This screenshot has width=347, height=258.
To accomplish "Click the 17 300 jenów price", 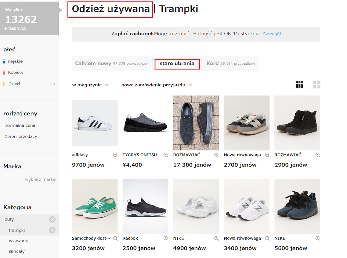I will (x=192, y=165).
